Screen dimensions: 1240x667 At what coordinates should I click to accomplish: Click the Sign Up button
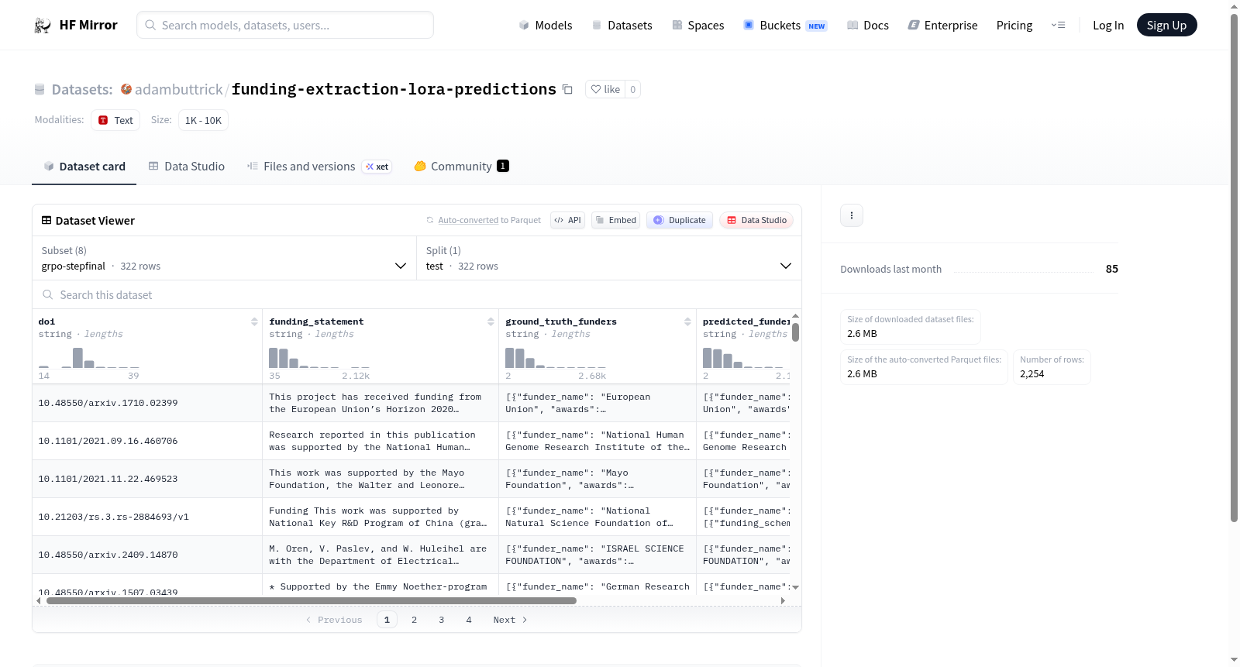[1167, 25]
